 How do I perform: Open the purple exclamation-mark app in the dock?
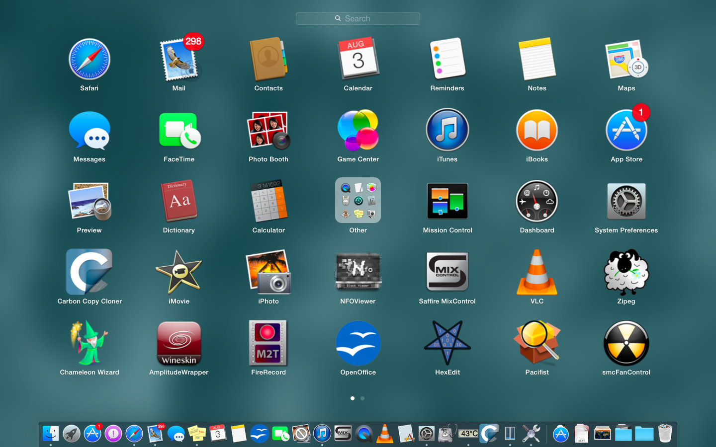pyautogui.click(x=113, y=434)
